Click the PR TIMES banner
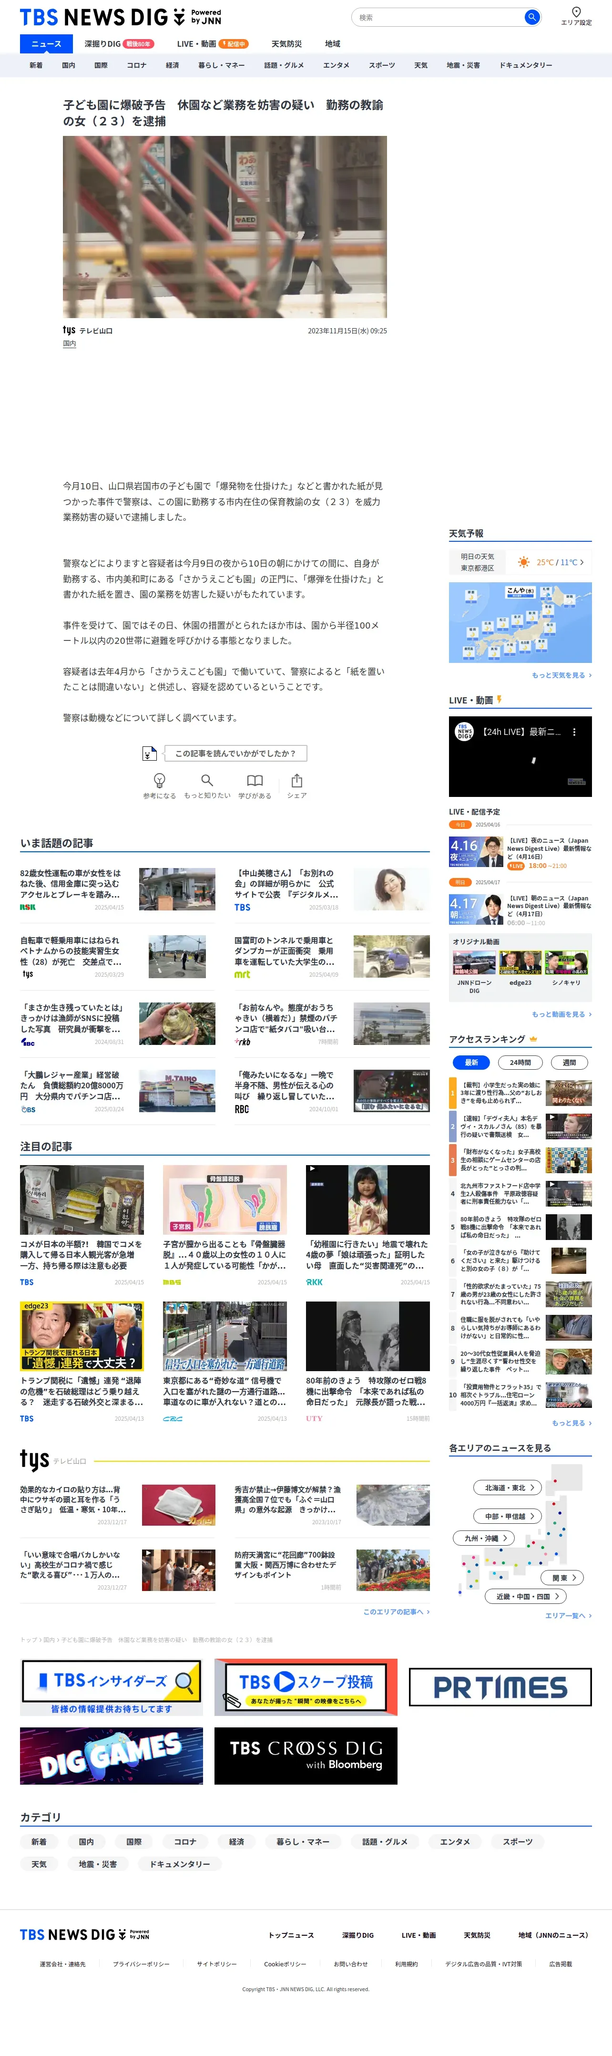 point(500,1686)
